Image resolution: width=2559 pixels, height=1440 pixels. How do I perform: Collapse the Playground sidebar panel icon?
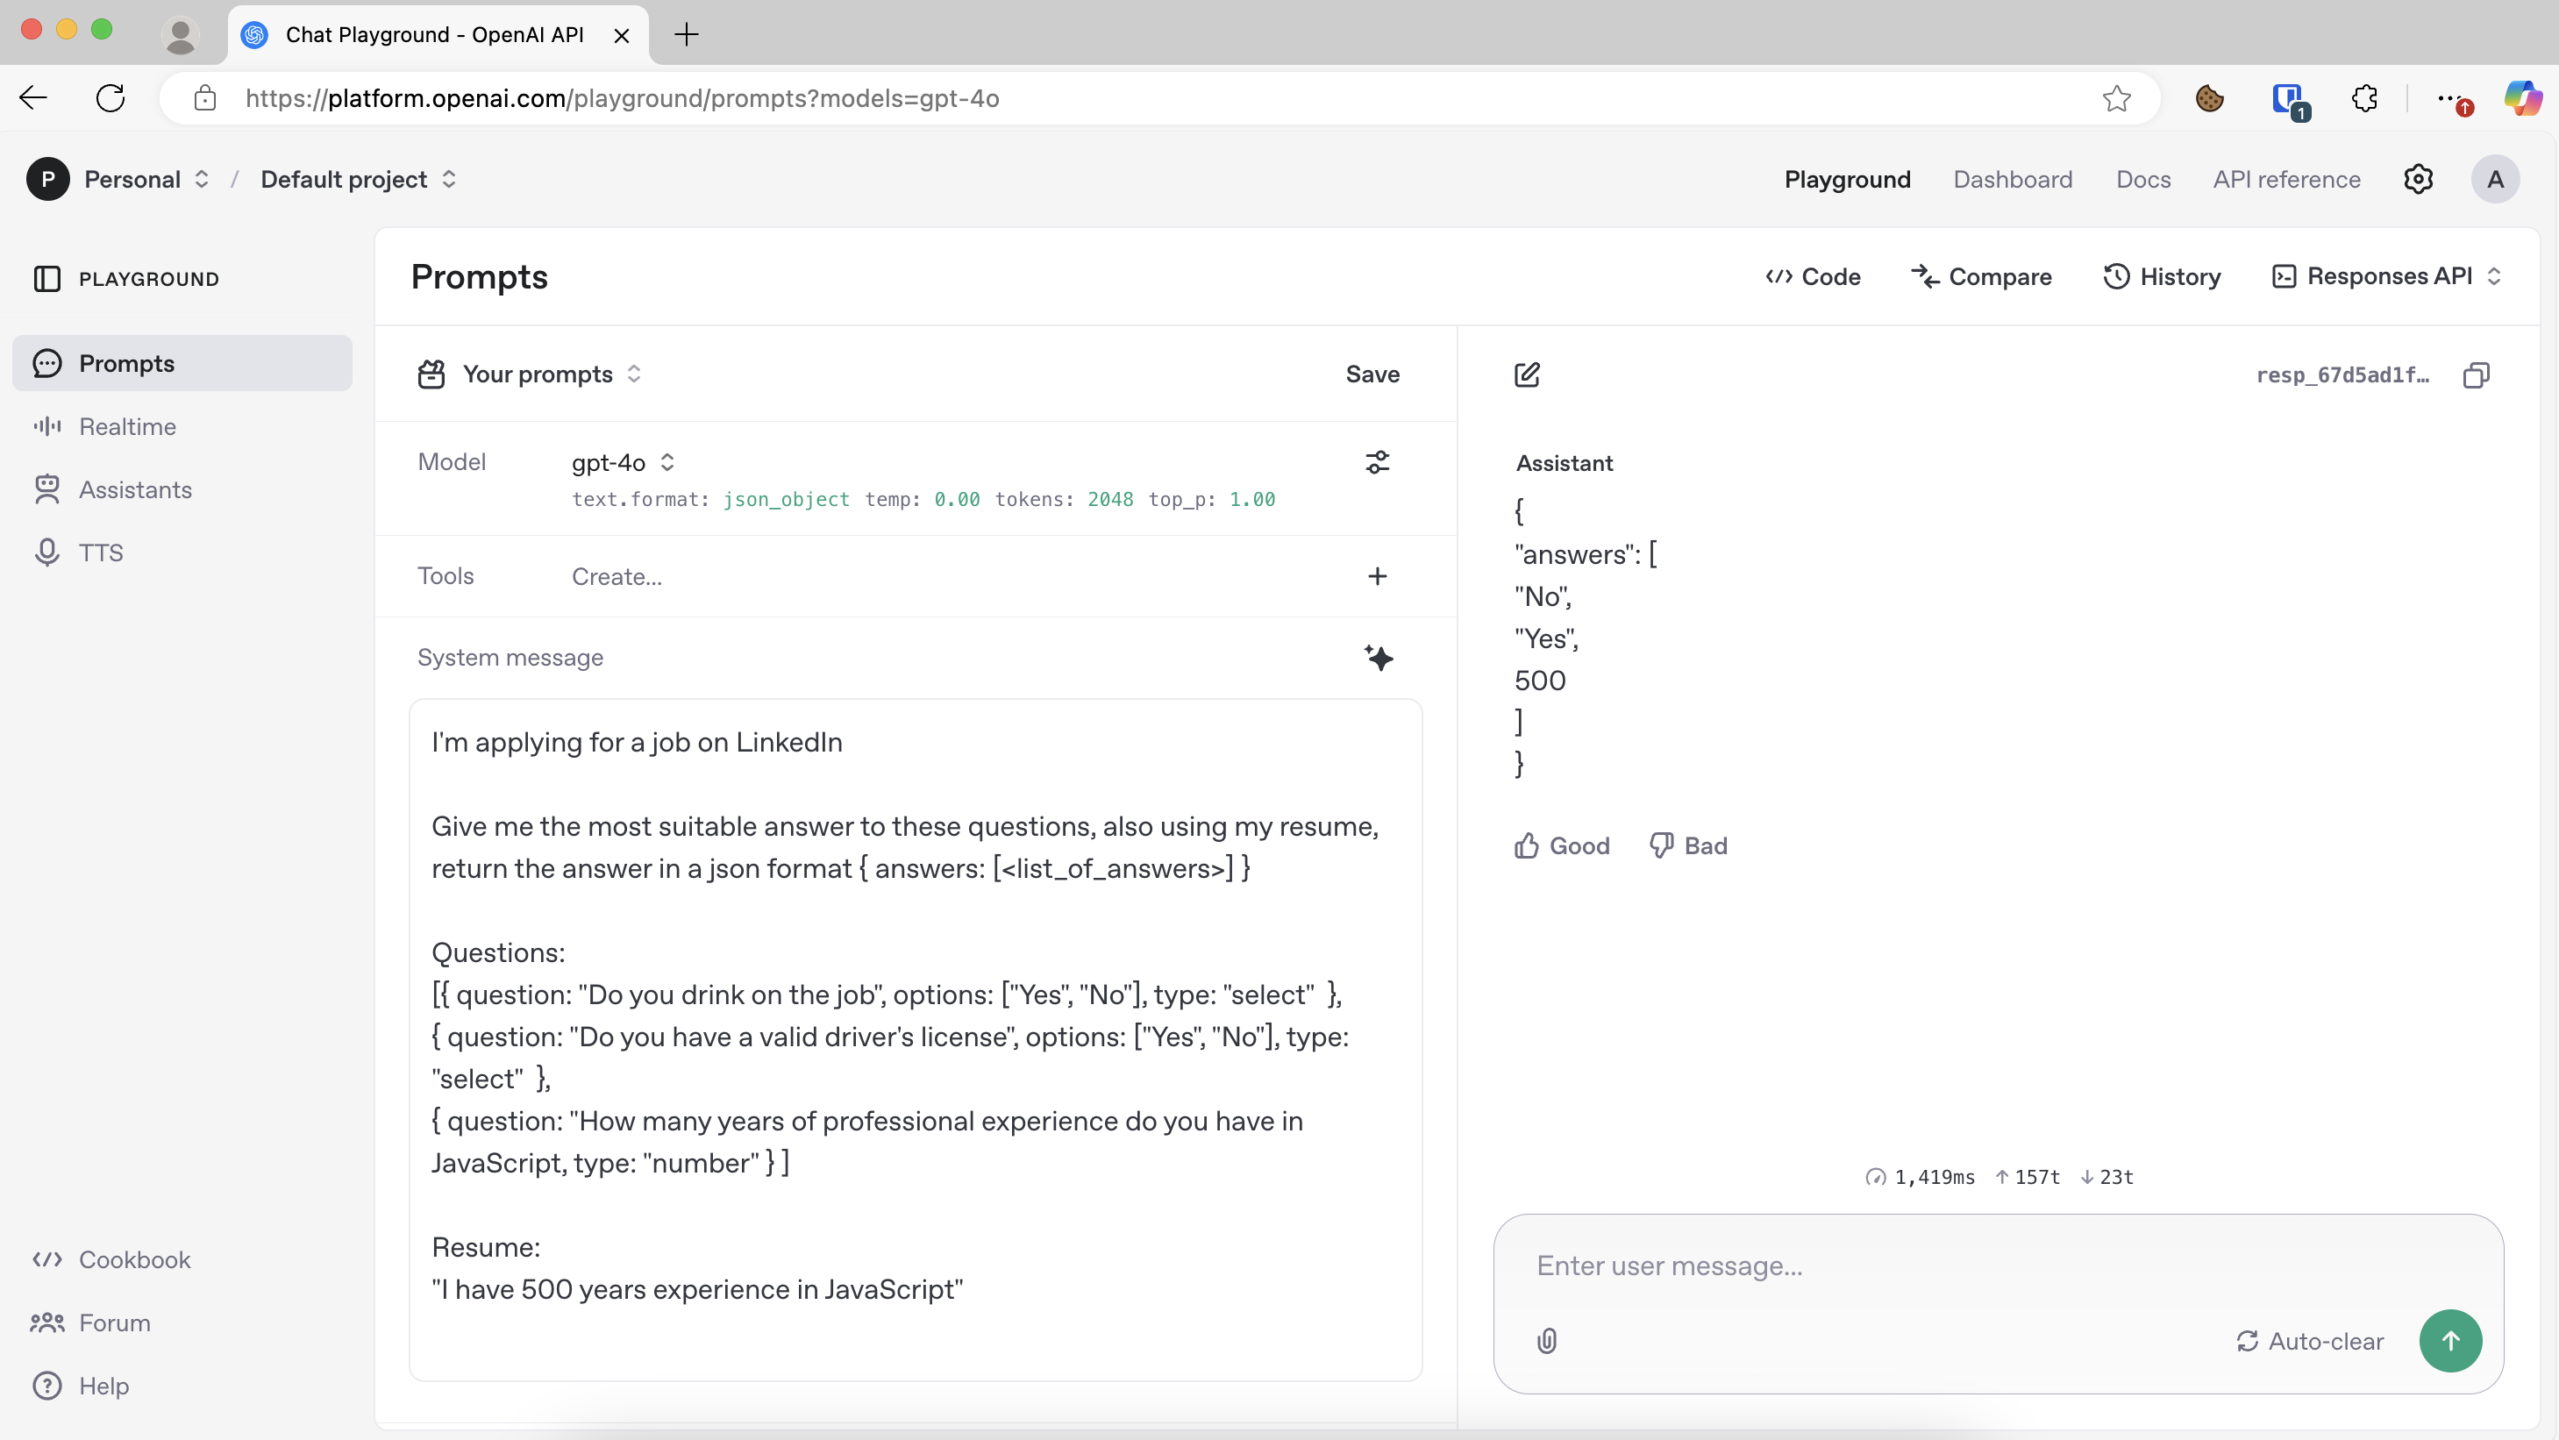coord(46,279)
